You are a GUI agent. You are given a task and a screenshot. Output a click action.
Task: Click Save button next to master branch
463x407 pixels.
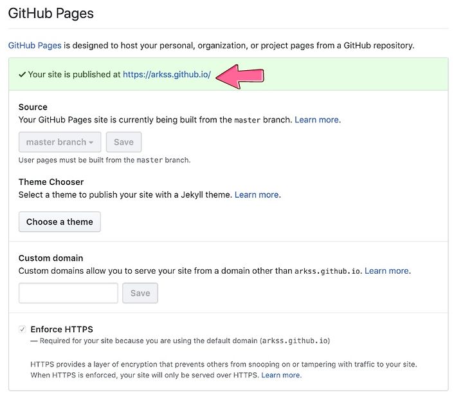pyautogui.click(x=123, y=142)
